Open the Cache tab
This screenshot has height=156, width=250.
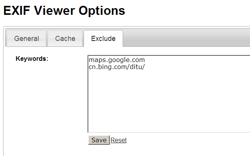click(65, 39)
